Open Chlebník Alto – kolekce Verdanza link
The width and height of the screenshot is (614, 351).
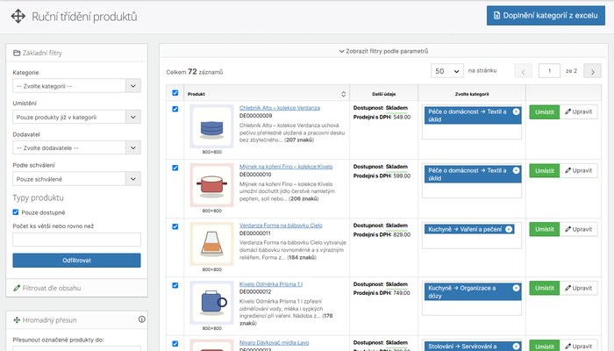pyautogui.click(x=280, y=108)
